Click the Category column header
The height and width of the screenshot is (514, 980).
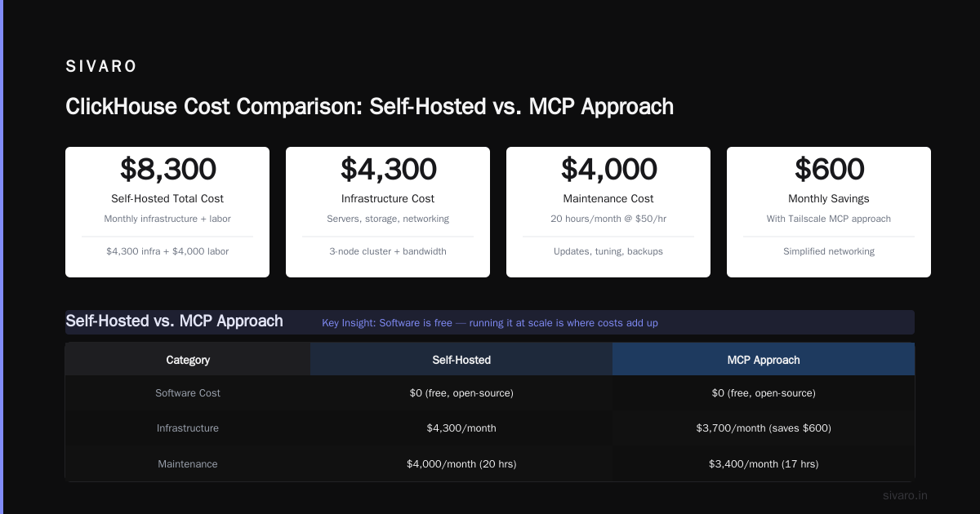click(x=188, y=360)
